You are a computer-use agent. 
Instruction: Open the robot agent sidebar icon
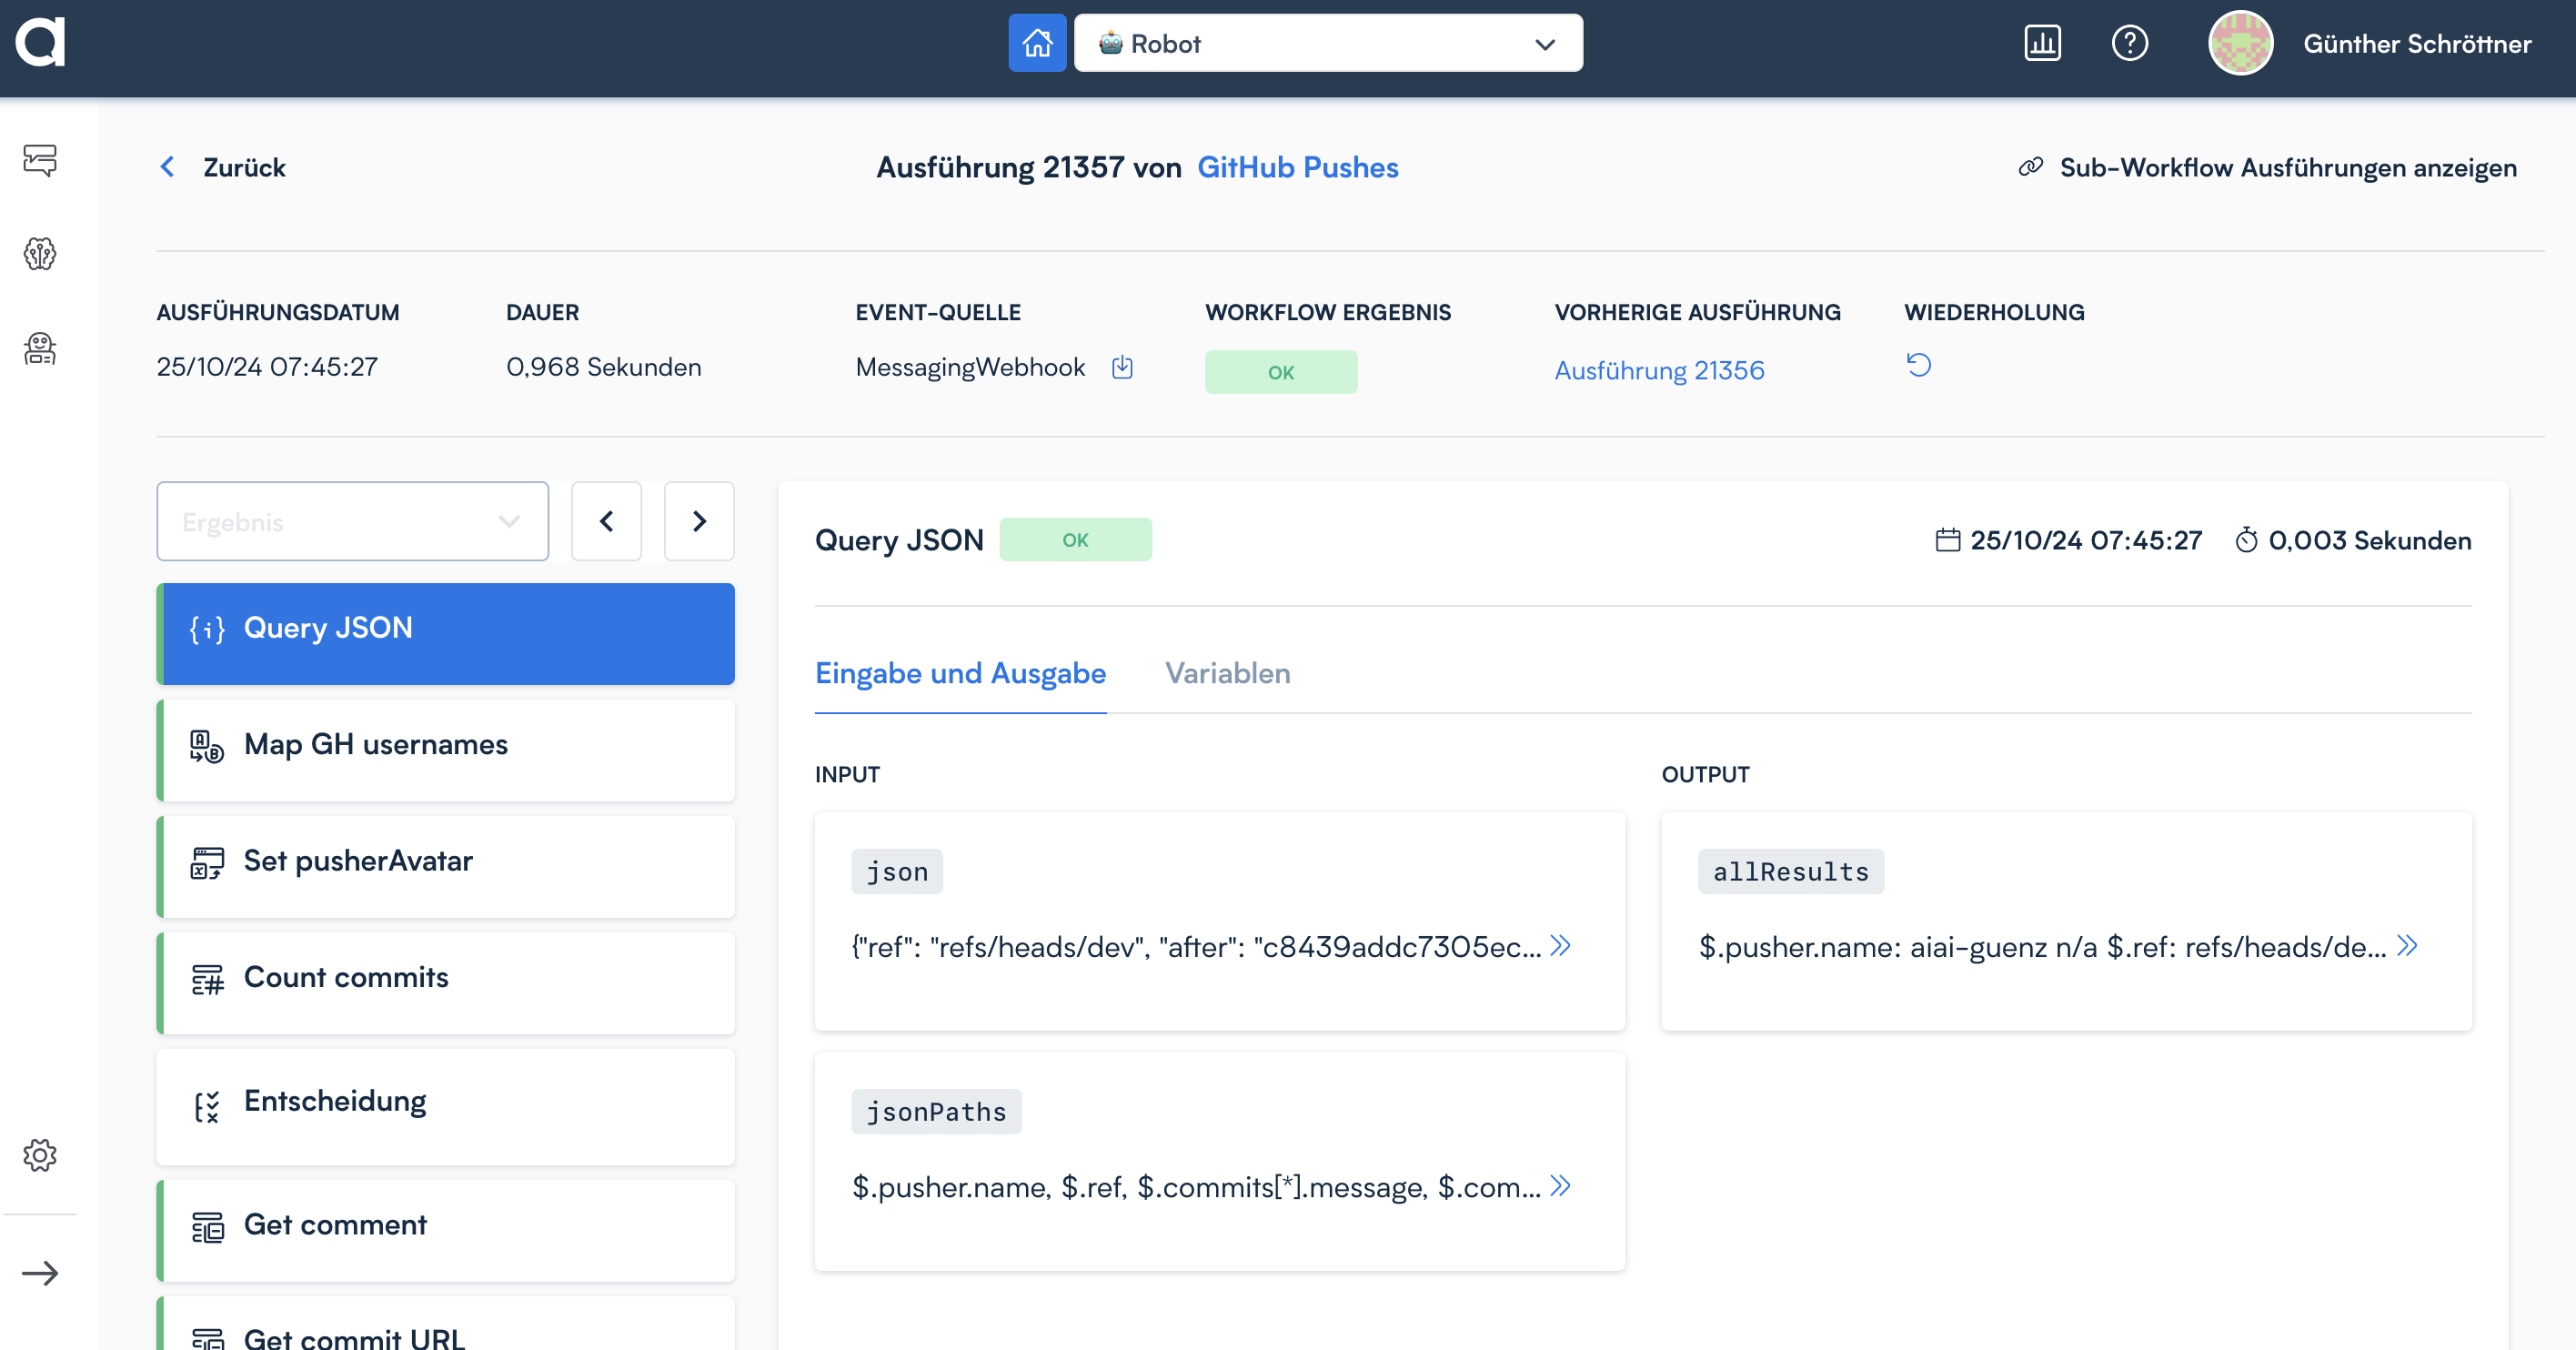[x=40, y=348]
